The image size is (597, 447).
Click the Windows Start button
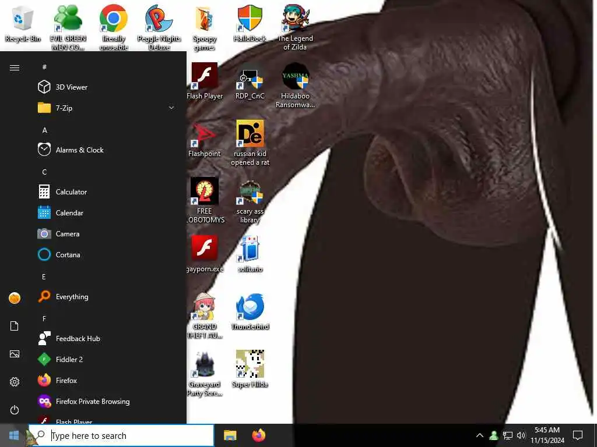pyautogui.click(x=14, y=435)
